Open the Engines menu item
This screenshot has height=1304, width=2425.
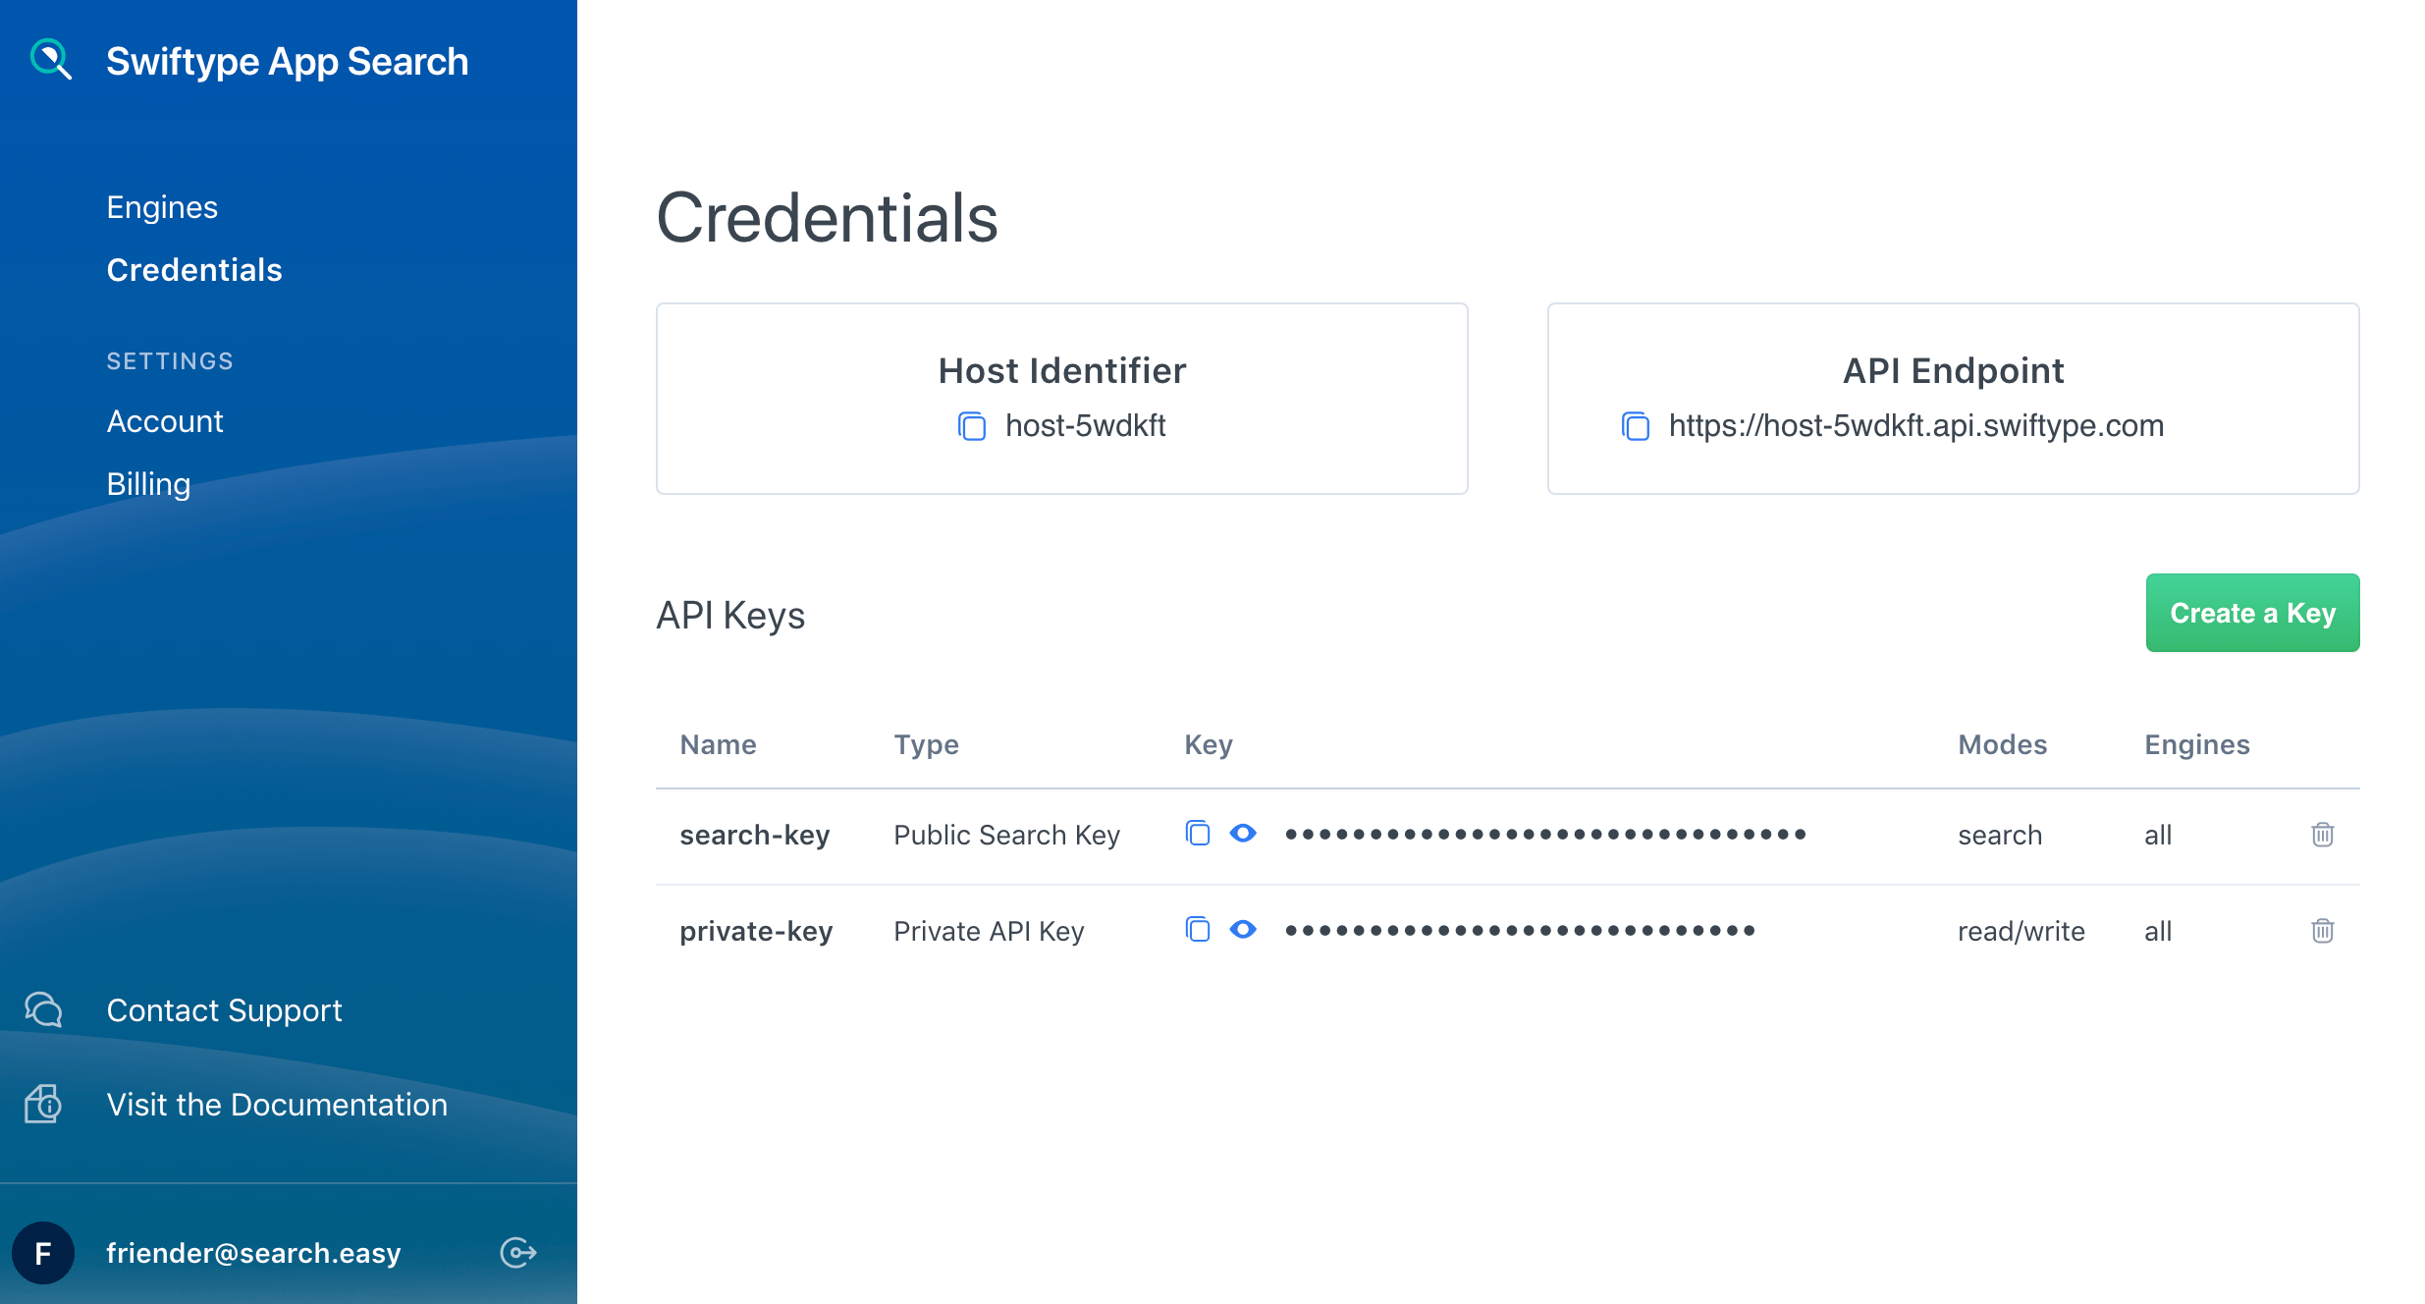(x=162, y=207)
